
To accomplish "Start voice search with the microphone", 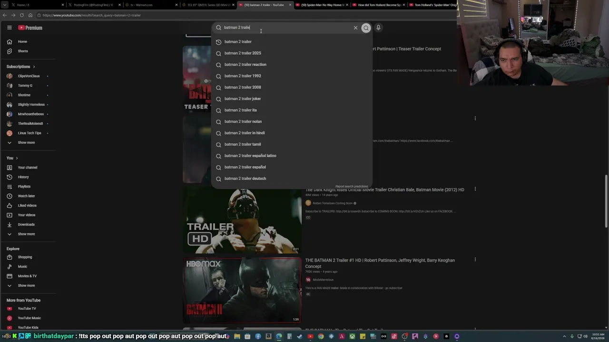I will [x=378, y=28].
